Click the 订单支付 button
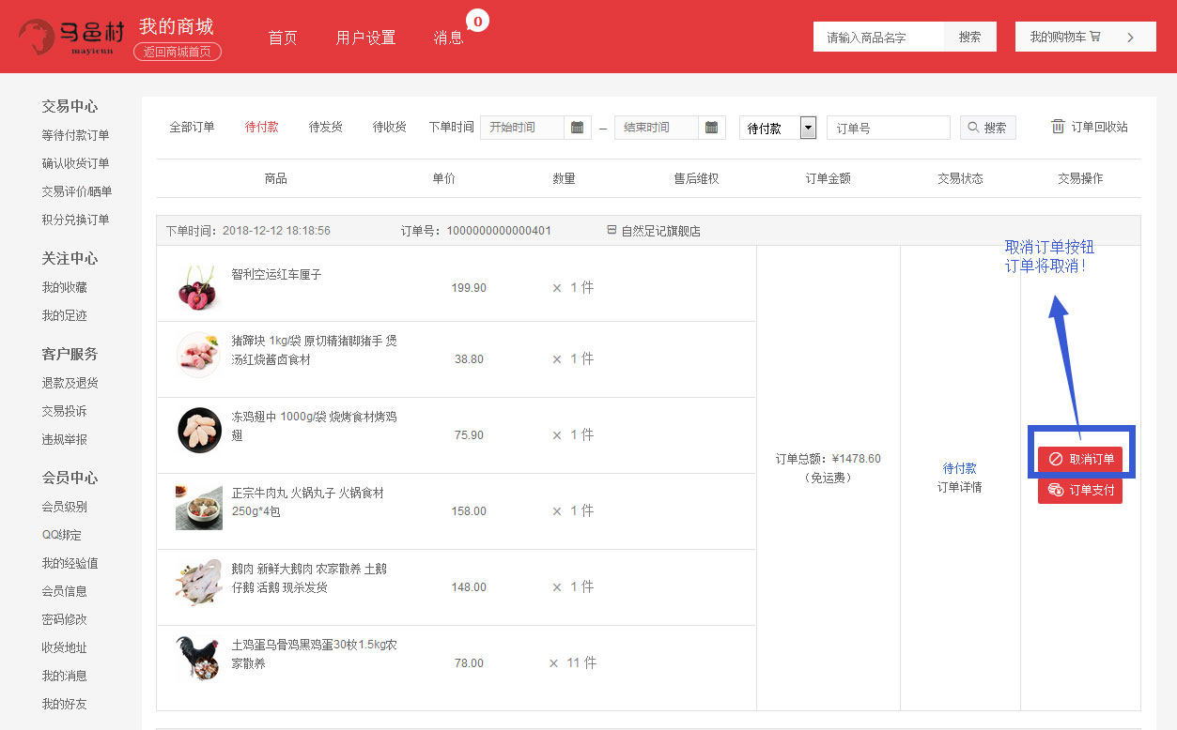 pos(1080,490)
